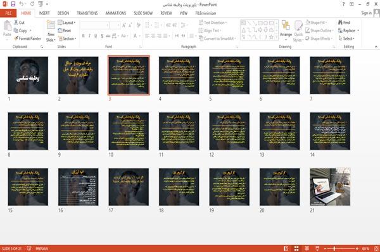The image size is (380, 252).
Task: Switch to Normal view from status bar
Action: click(286, 248)
